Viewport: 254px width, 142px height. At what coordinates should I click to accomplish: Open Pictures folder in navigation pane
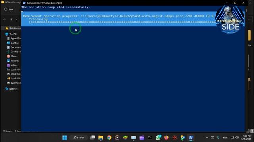coord(13,61)
